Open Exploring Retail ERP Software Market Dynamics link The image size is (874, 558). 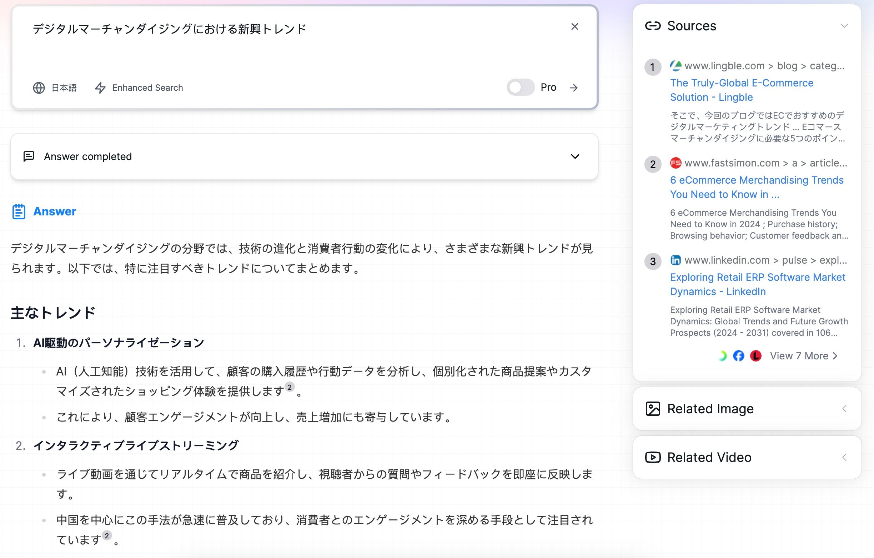758,284
